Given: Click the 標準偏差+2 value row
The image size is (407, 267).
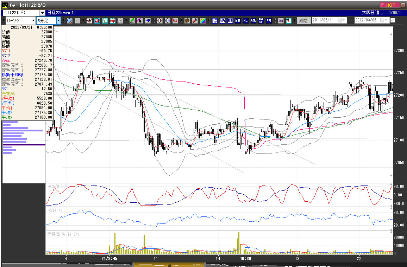Looking at the screenshot, I should point(27,65).
